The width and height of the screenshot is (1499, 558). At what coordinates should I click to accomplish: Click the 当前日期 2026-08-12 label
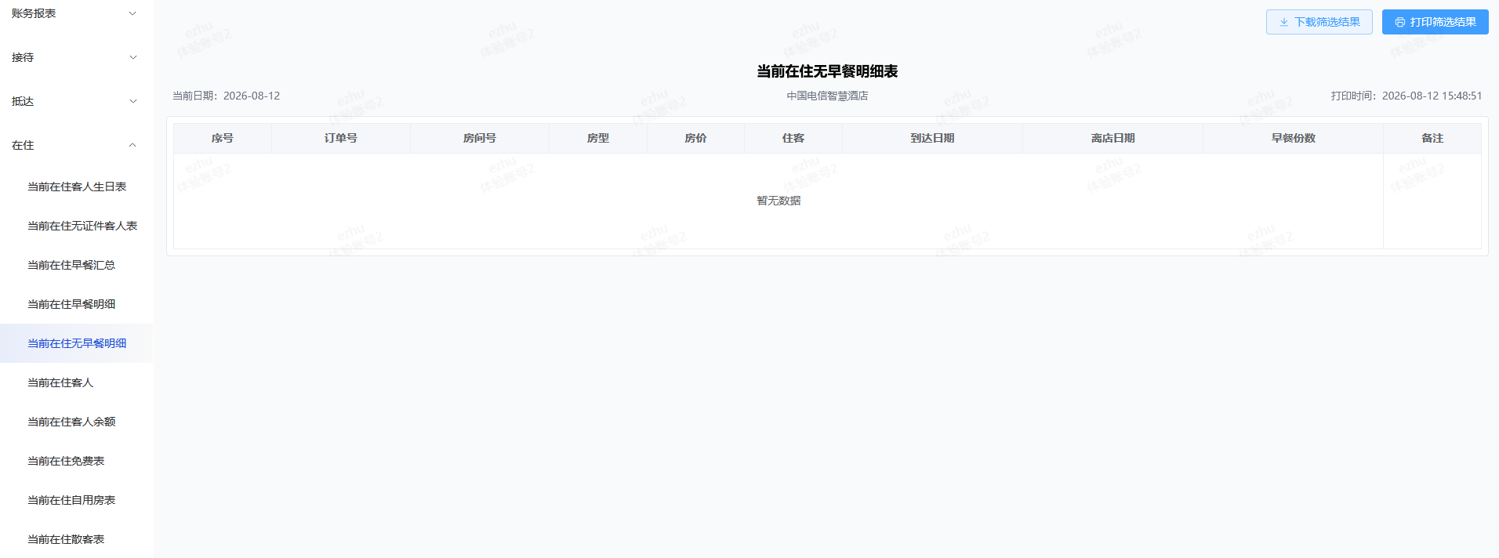[226, 96]
